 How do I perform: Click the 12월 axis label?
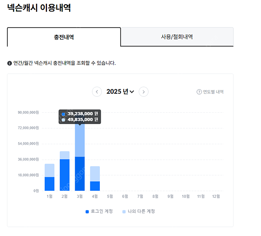216,196
